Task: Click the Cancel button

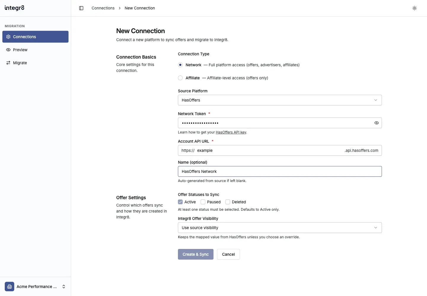Action: coord(228,254)
